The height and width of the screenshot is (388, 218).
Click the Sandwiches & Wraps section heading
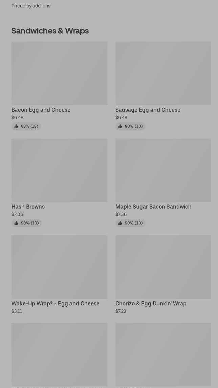tap(50, 30)
